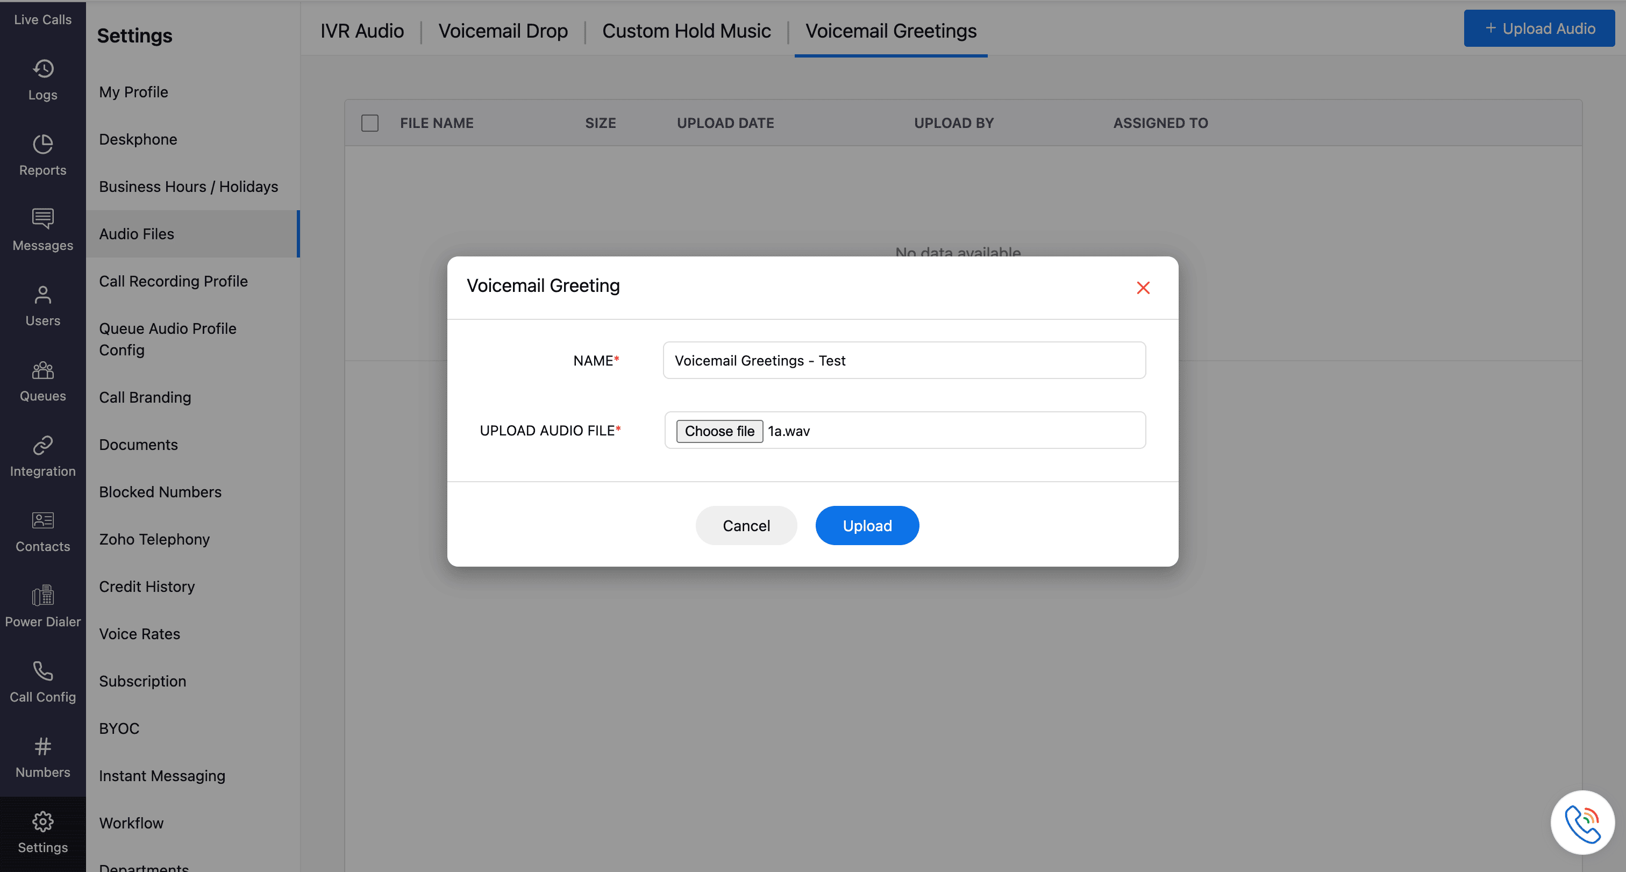The width and height of the screenshot is (1626, 872).
Task: Cancel the voicemail greeting upload
Action: click(746, 526)
